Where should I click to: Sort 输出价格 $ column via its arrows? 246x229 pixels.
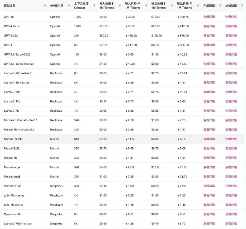tap(172, 6)
